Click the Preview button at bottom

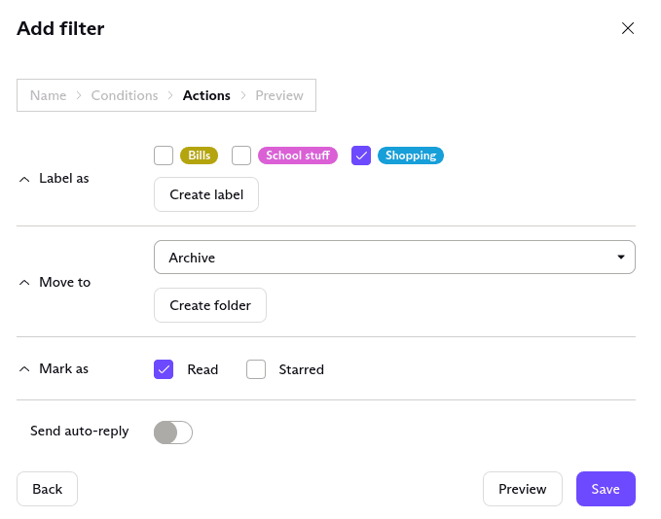(523, 489)
